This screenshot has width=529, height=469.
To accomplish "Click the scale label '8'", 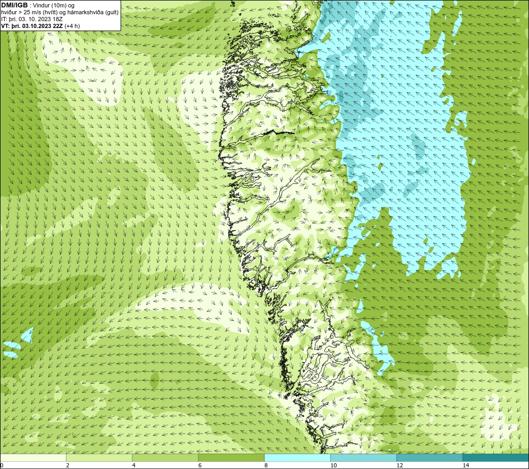I will click(x=266, y=466).
